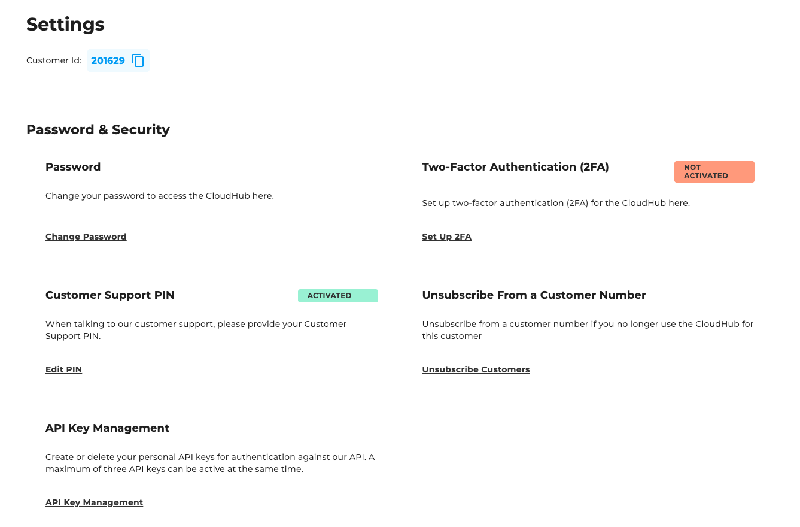Open the Change Password link
800x527 pixels.
(x=86, y=237)
